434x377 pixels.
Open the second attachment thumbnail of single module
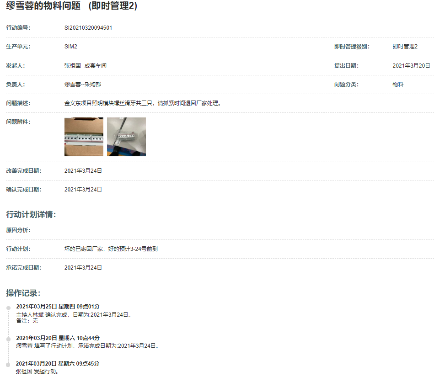point(126,137)
